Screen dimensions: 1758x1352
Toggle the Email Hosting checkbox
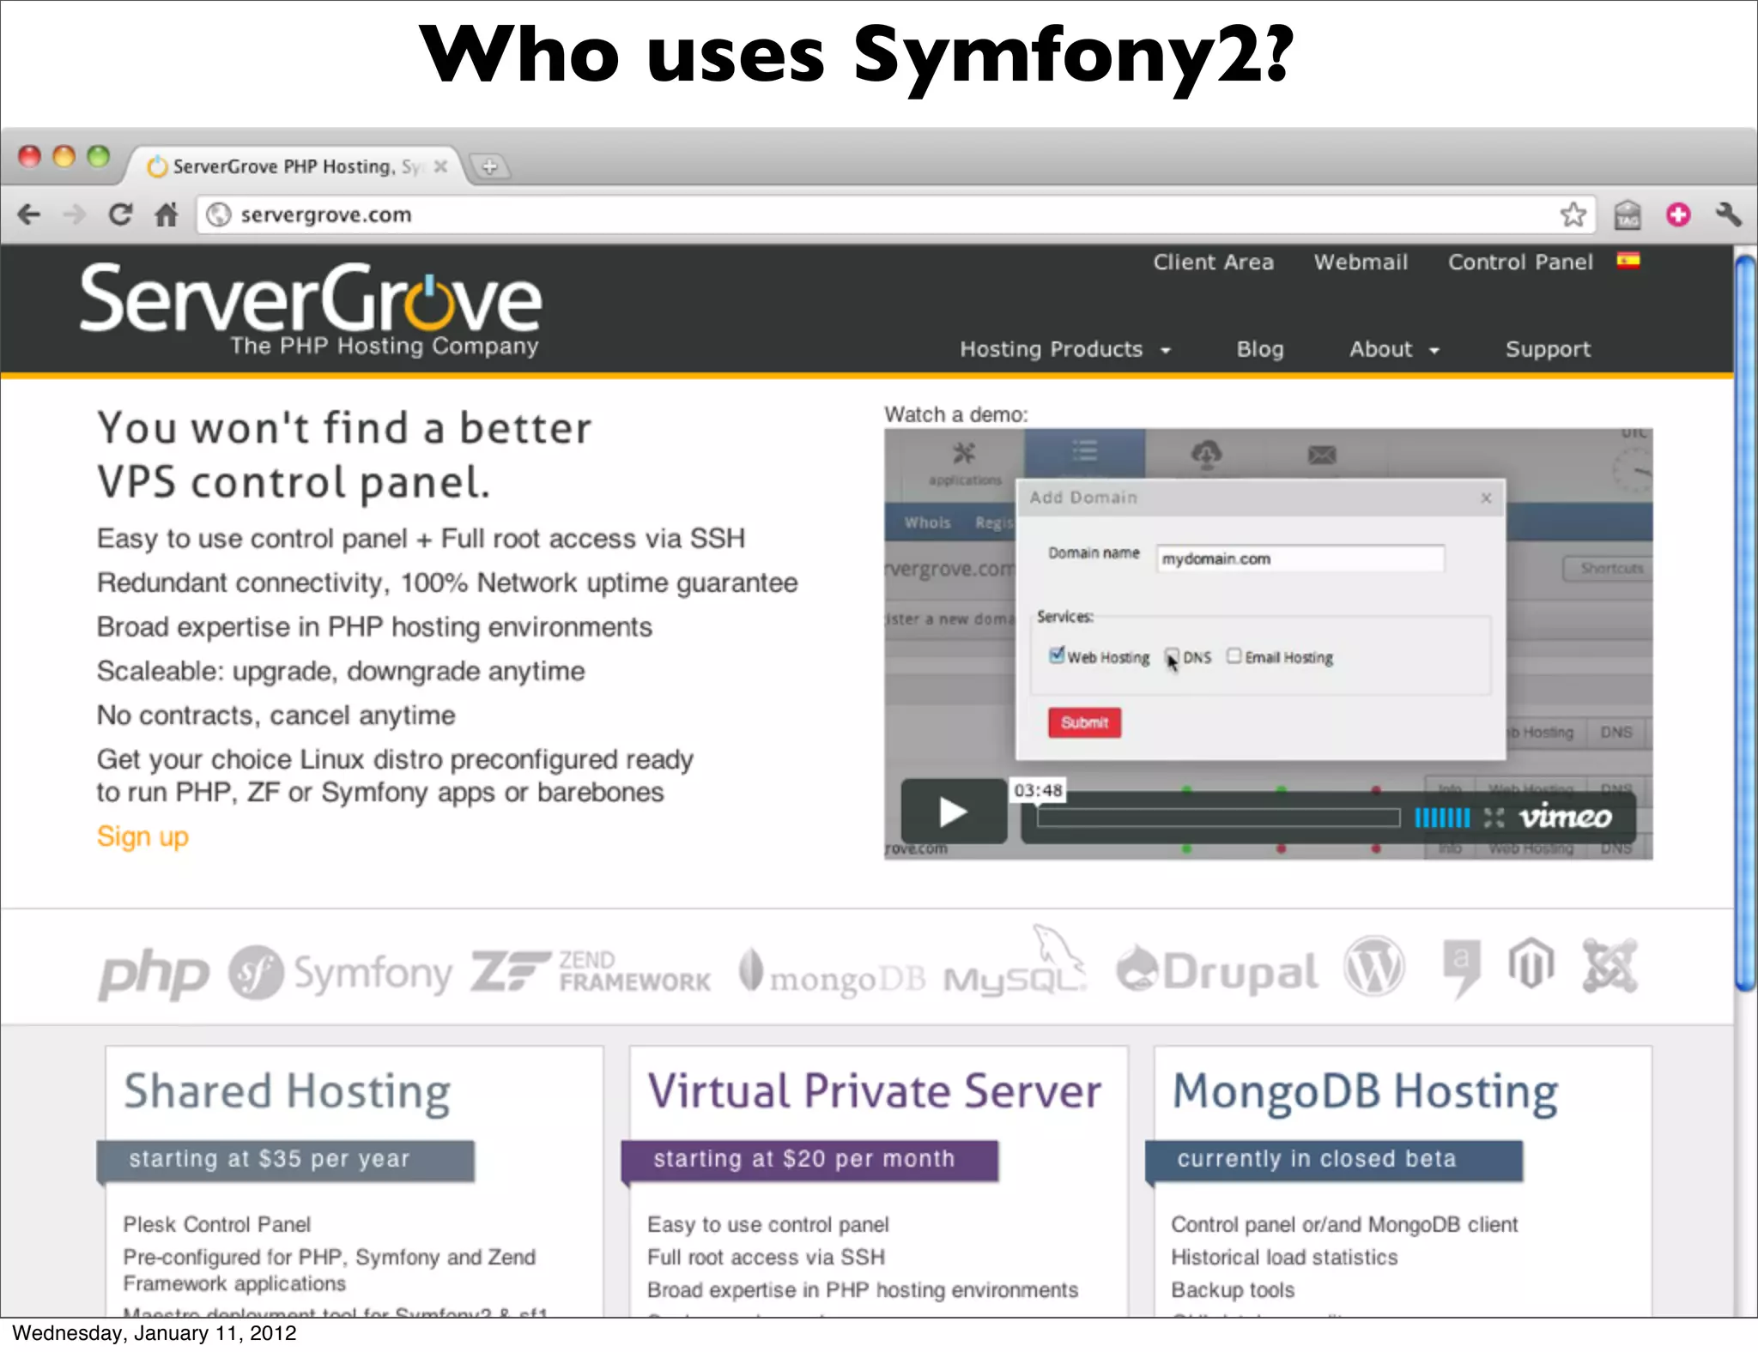pyautogui.click(x=1234, y=656)
